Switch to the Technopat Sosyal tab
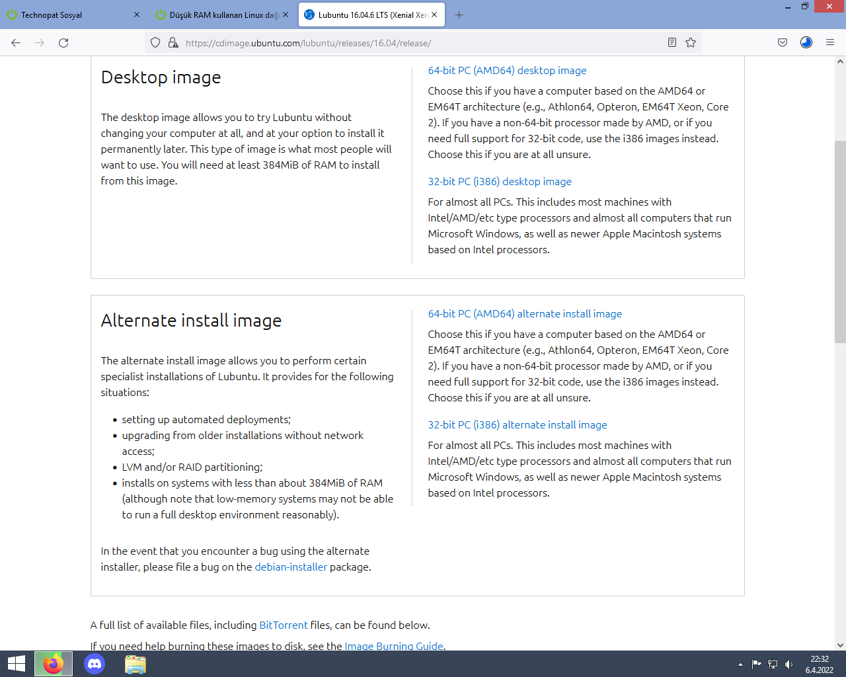Viewport: 846px width, 677px height. (74, 15)
